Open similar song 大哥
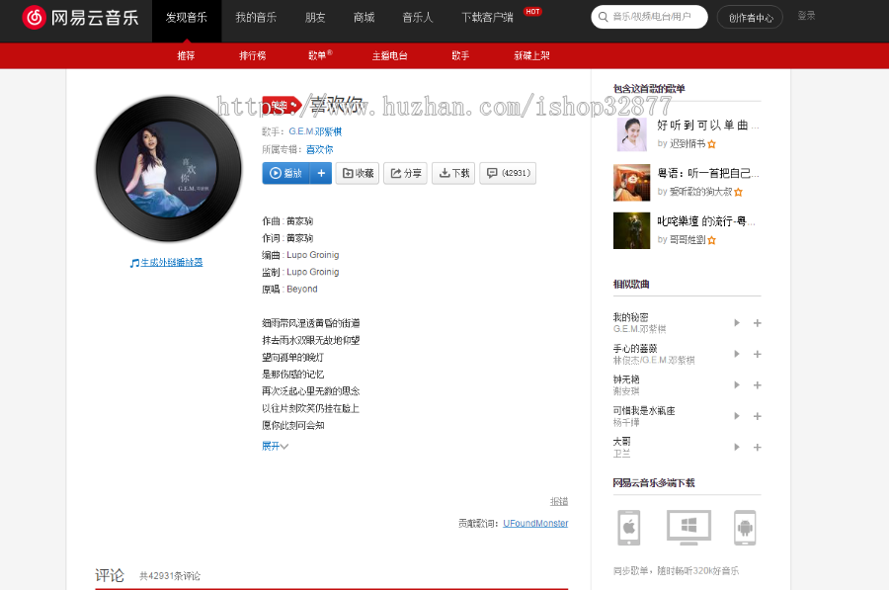Image resolution: width=889 pixels, height=590 pixels. [621, 442]
